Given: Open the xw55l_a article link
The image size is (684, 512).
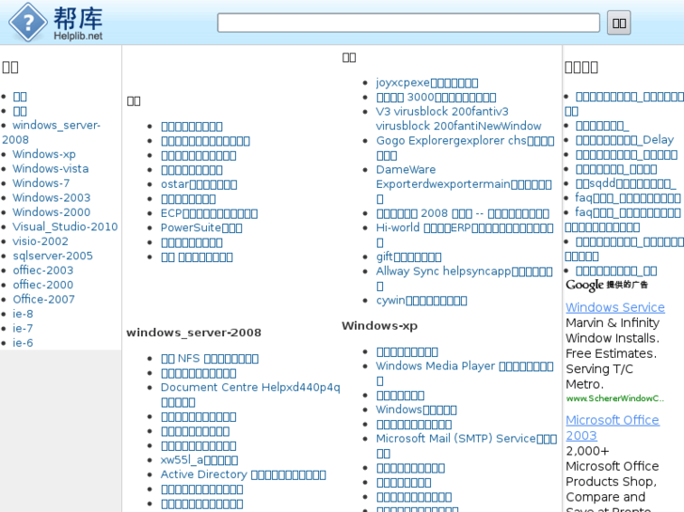Looking at the screenshot, I should [x=199, y=460].
